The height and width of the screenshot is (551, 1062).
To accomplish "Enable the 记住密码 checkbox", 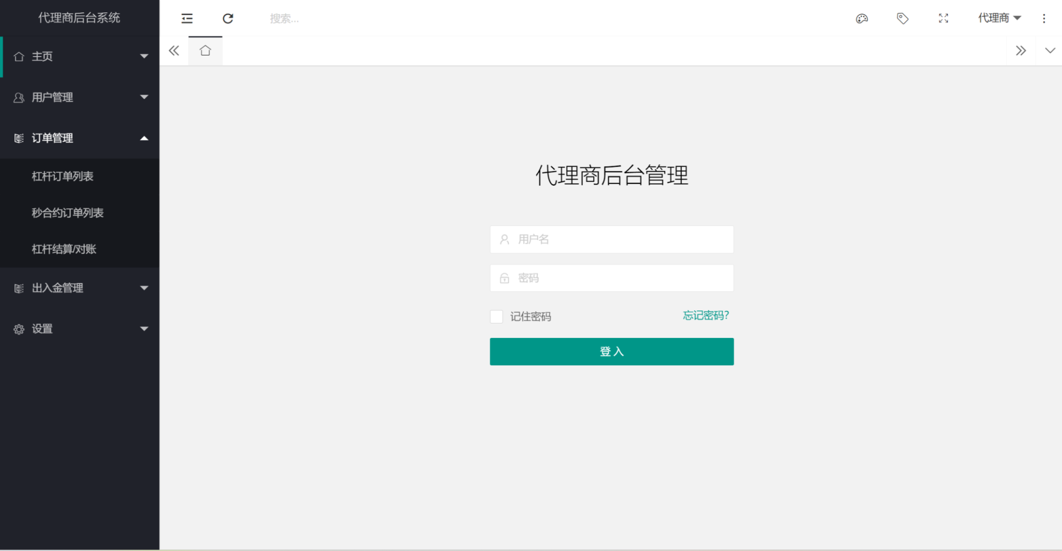I will 496,316.
